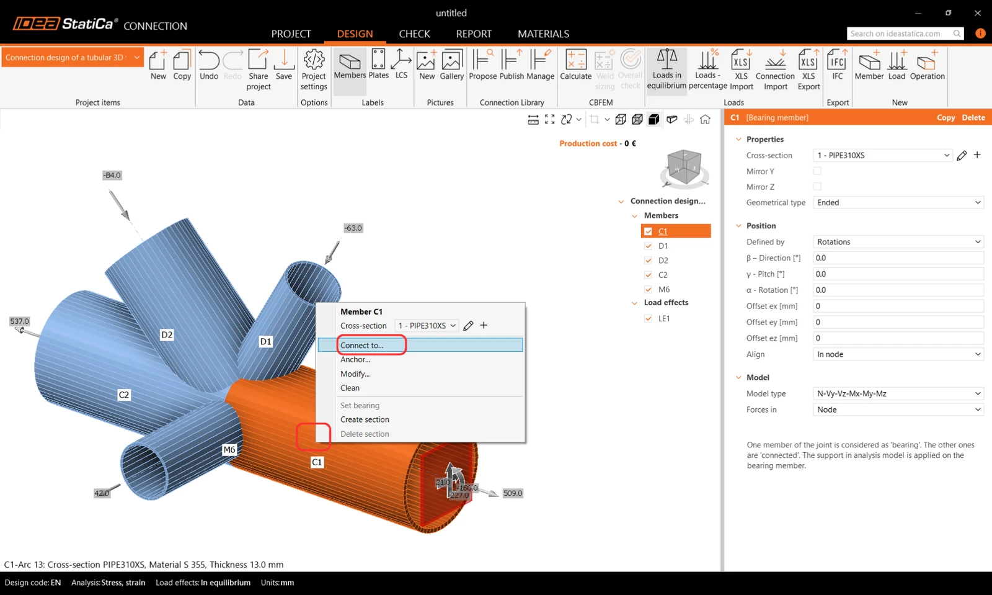Click the β – Direction input field
The image size is (992, 595).
click(x=898, y=258)
